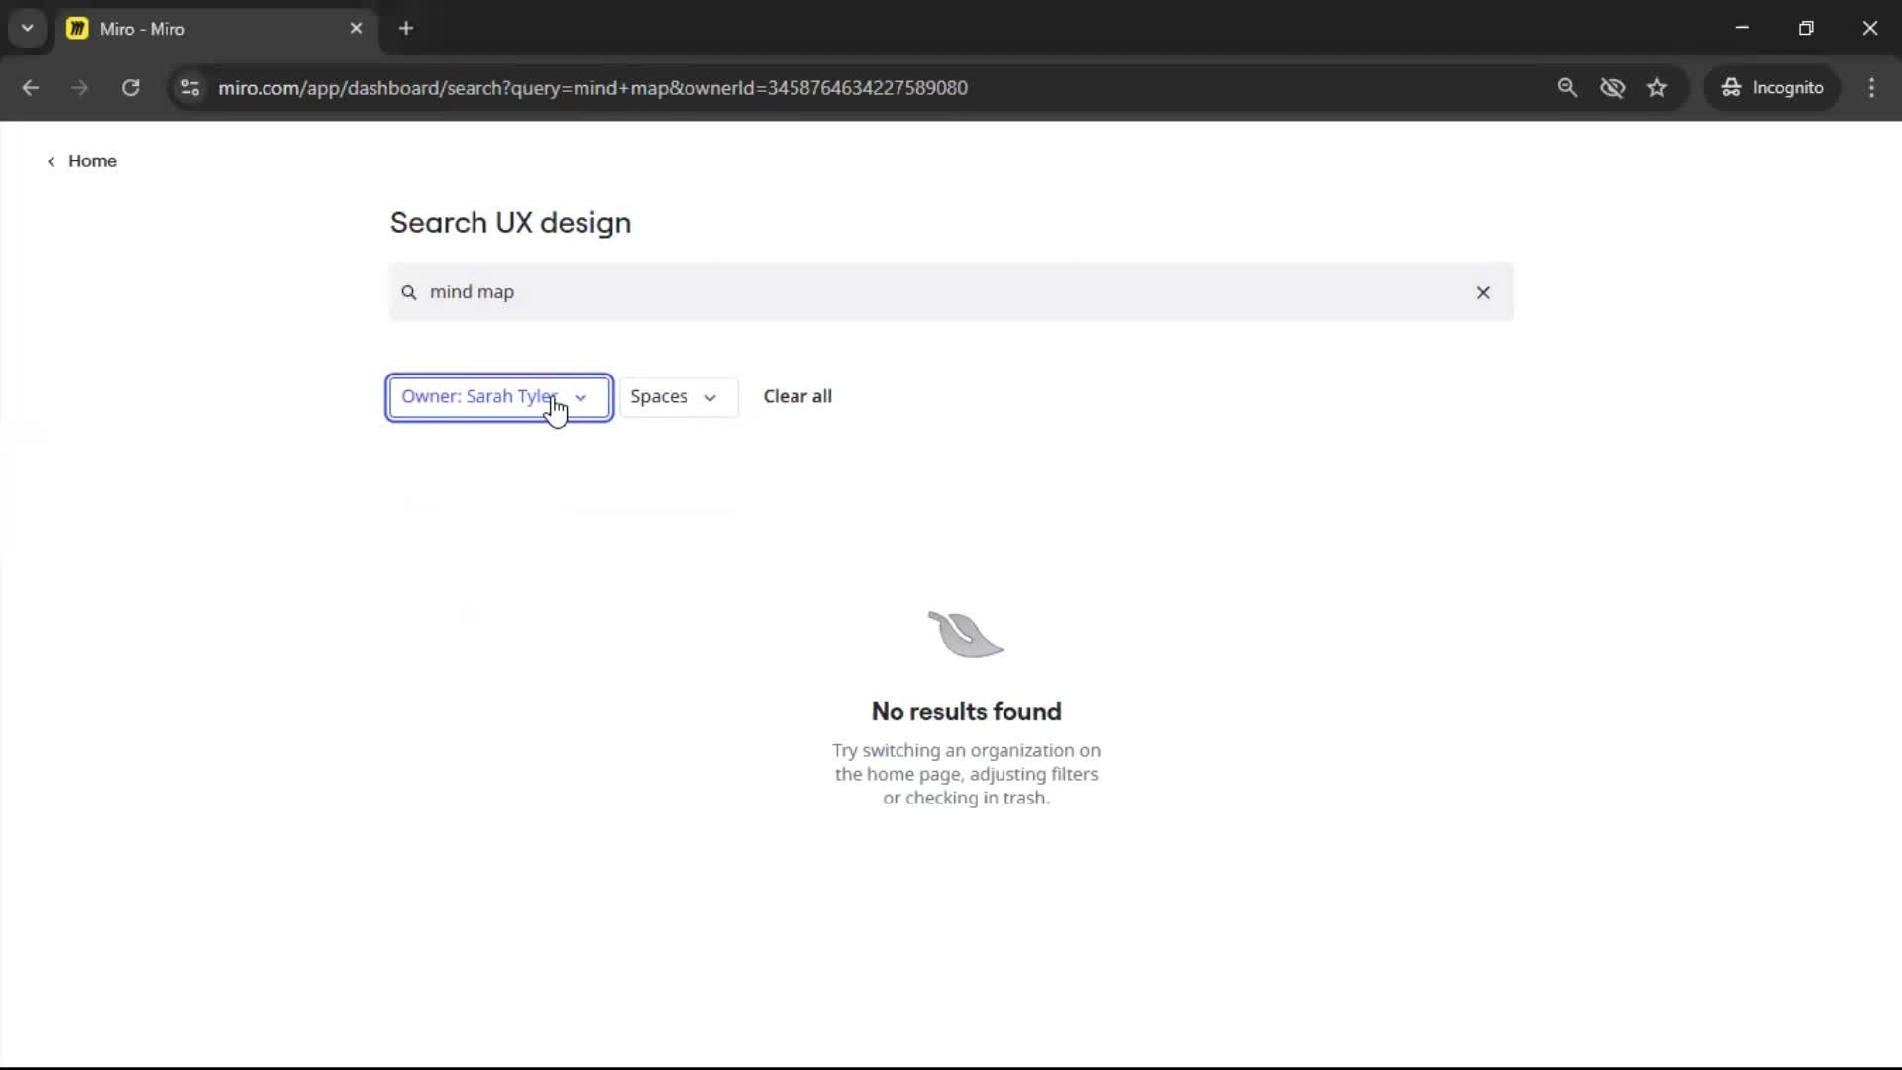Viewport: 1902px width, 1070px height.
Task: Click the browser forward arrow
Action: (80, 87)
